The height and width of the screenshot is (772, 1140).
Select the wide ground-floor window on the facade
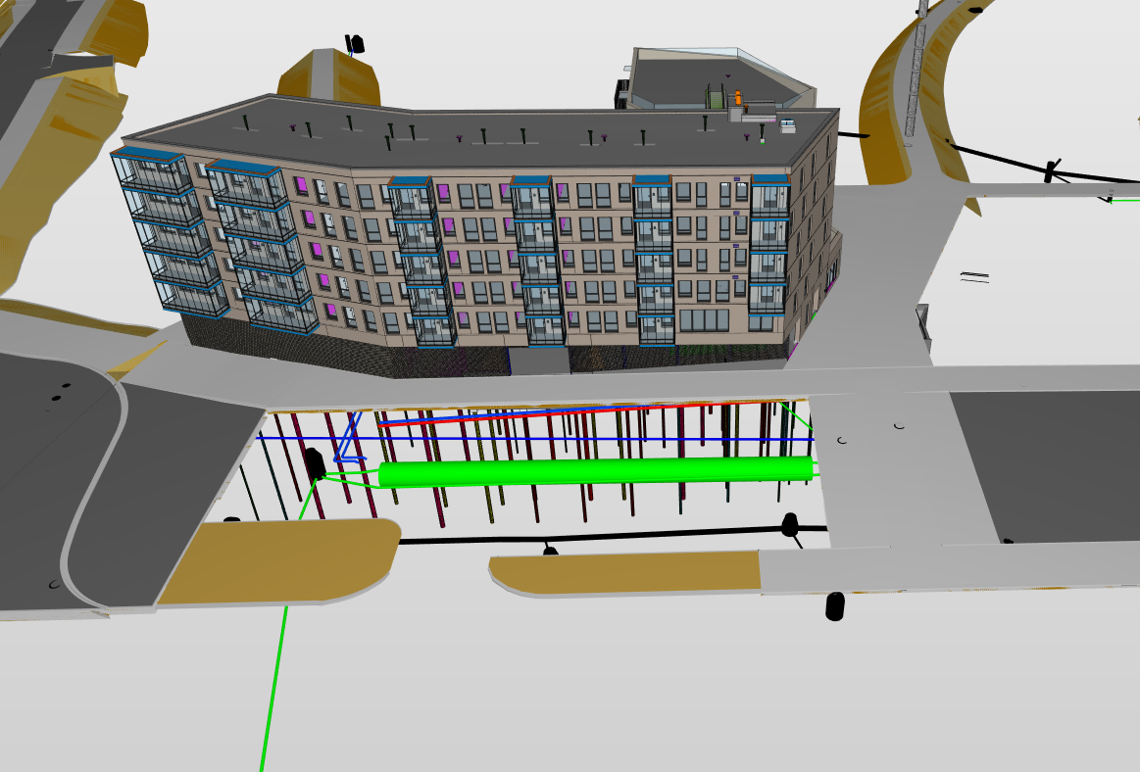(705, 320)
